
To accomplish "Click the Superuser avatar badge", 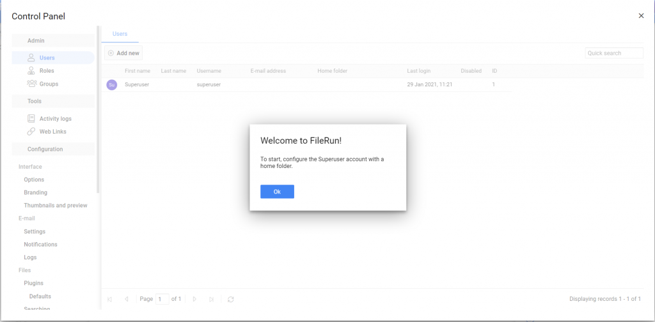I will point(111,85).
